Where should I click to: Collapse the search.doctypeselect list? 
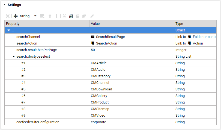(x=14, y=57)
